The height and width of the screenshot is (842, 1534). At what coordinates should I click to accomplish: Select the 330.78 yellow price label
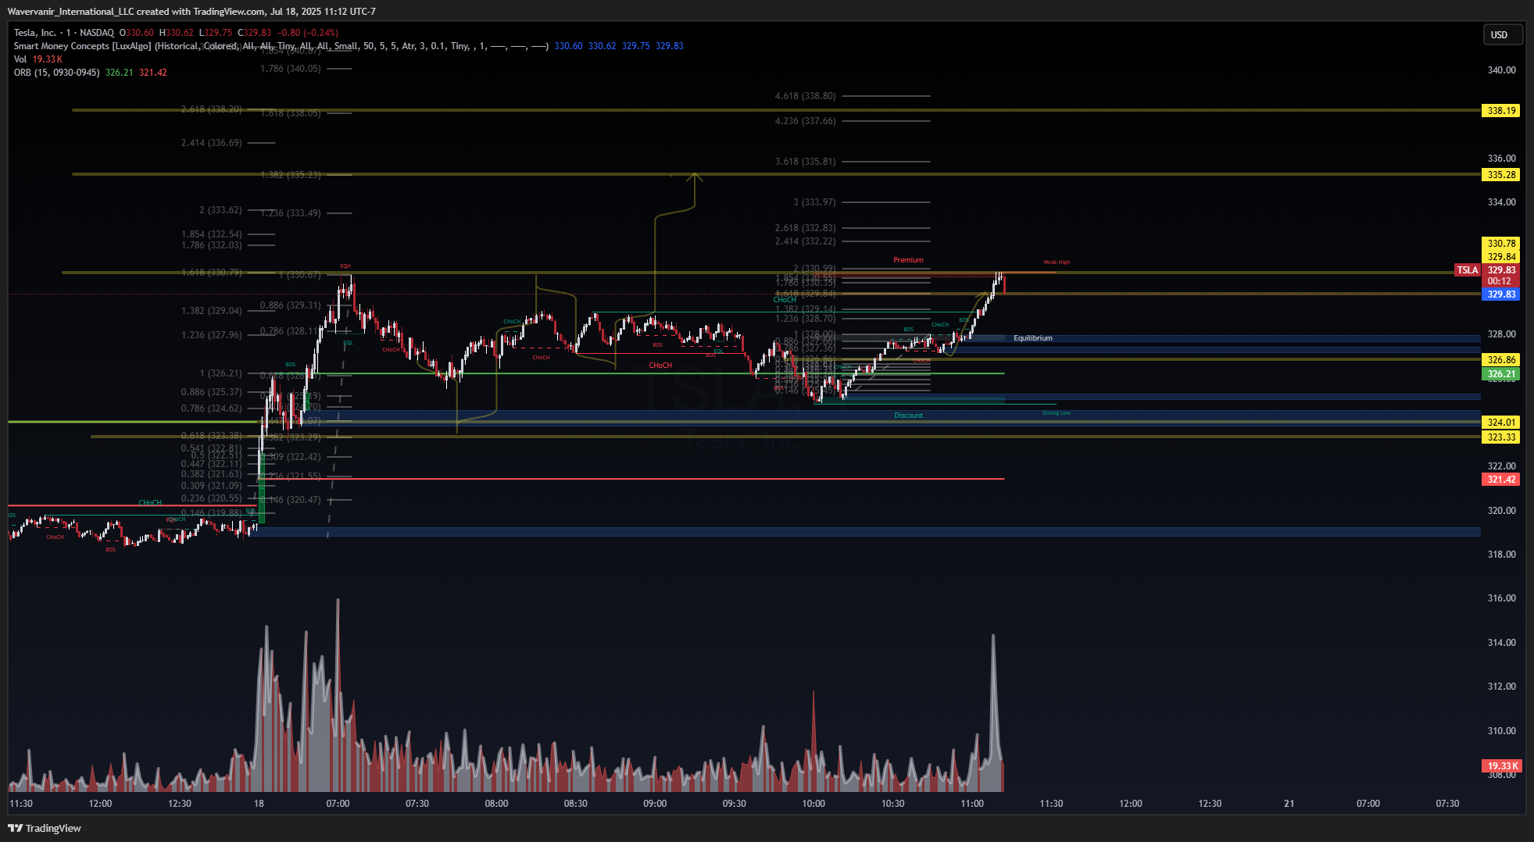pyautogui.click(x=1501, y=244)
